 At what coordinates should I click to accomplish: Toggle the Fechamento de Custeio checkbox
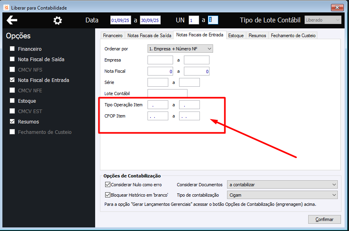click(12, 132)
